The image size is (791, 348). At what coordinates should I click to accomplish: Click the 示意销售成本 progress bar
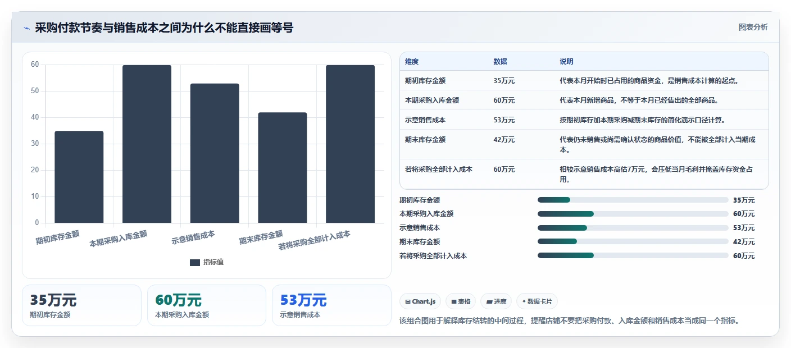(x=633, y=228)
